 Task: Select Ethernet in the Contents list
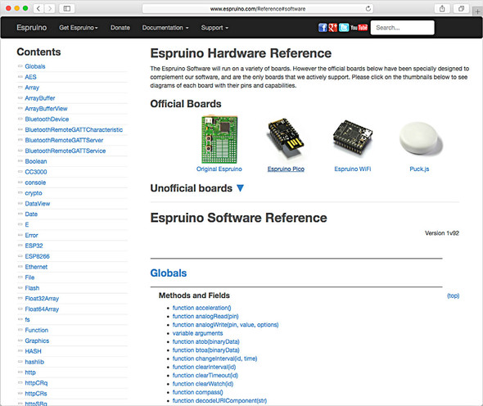coord(36,267)
